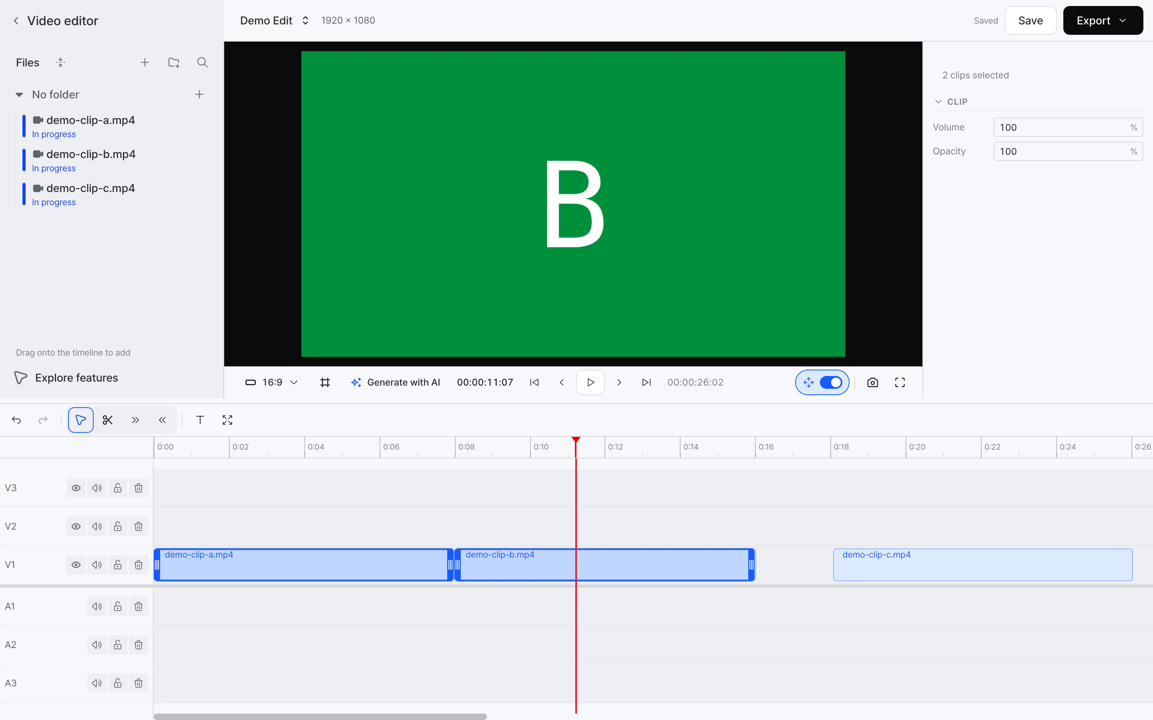This screenshot has width=1153, height=720.
Task: Play the video preview
Action: tap(591, 382)
